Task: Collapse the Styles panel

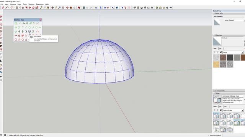Action: tap(214, 93)
